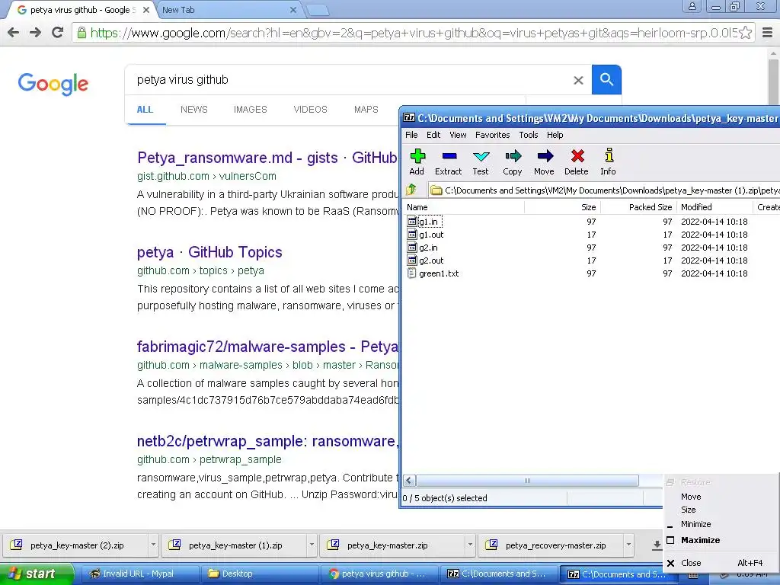Choose Move in the system menu
780x585 pixels.
tap(721, 497)
